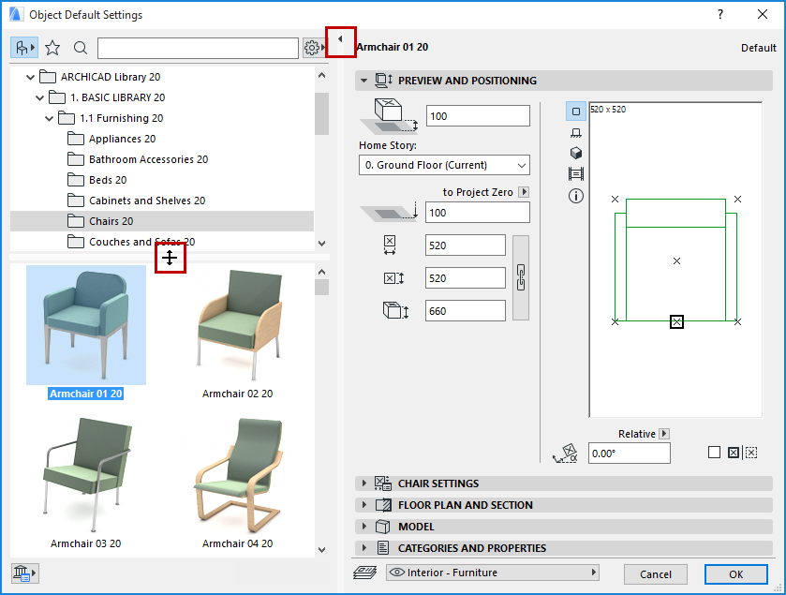
Task: Click the 660 height field
Action: 466,311
